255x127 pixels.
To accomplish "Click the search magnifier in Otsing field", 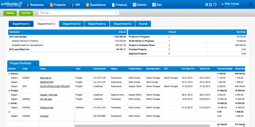I will pyautogui.click(x=116, y=13).
